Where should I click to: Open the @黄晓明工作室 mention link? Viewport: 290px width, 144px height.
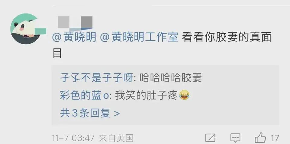coord(139,37)
